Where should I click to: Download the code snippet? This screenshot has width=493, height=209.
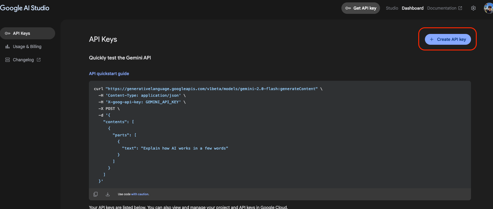click(108, 194)
